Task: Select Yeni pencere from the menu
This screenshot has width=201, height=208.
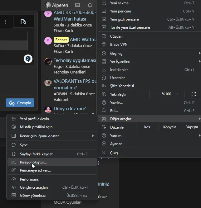Action: pyautogui.click(x=150, y=11)
